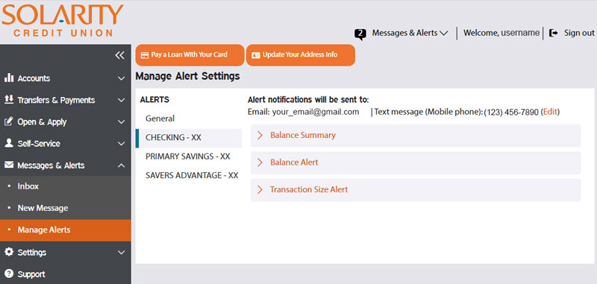Expand the Open & Apply chevron
Image resolution: width=597 pixels, height=284 pixels.
click(121, 122)
